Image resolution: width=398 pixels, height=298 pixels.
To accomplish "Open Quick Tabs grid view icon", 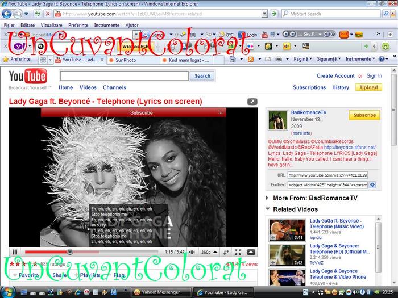I will [43, 60].
